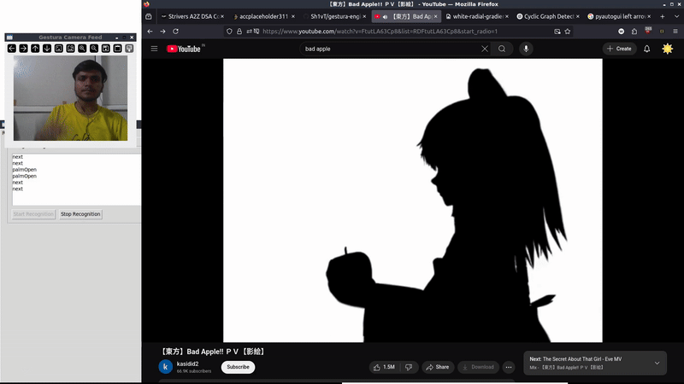684x384 pixels.
Task: Click the Share button
Action: (438, 367)
